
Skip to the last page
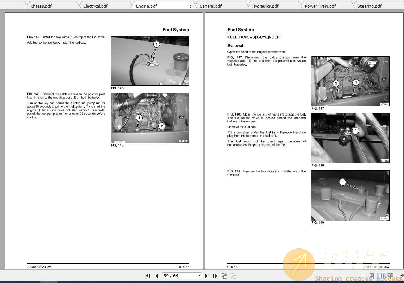click(215, 276)
